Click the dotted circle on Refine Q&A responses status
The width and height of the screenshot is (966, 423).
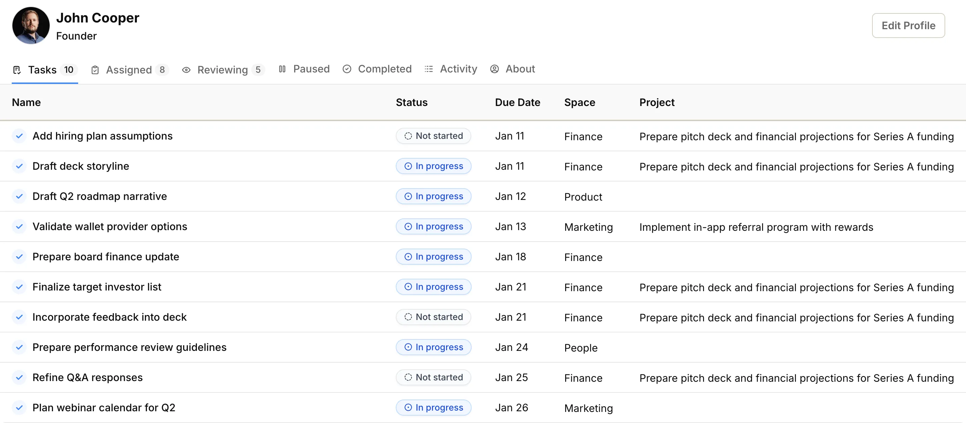409,377
